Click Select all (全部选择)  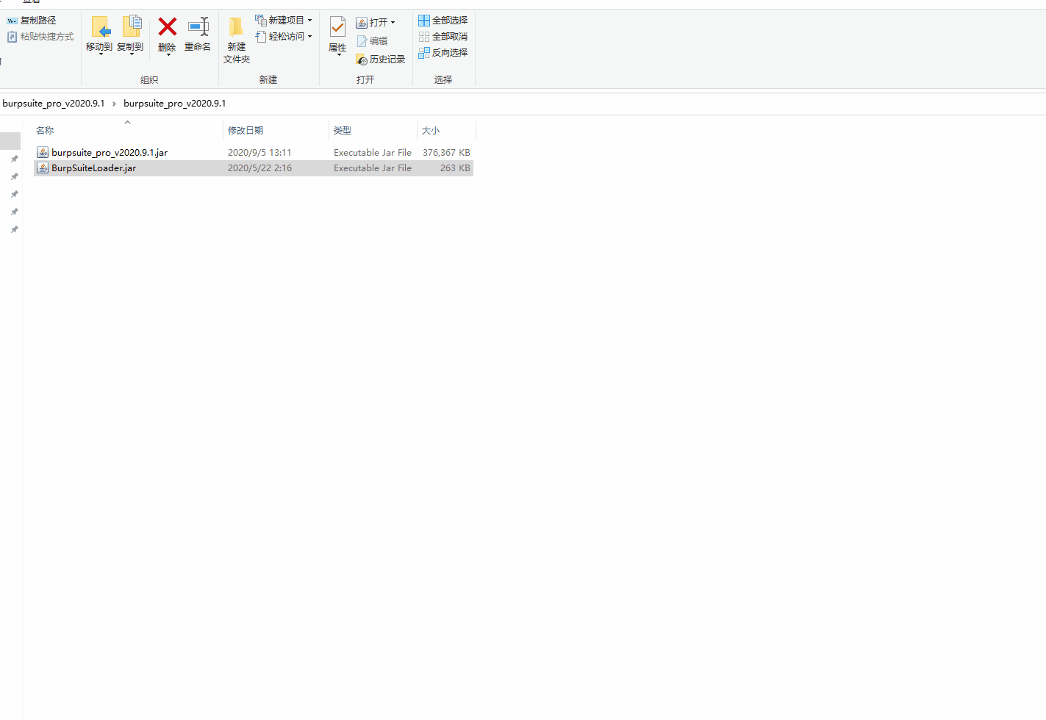(443, 21)
